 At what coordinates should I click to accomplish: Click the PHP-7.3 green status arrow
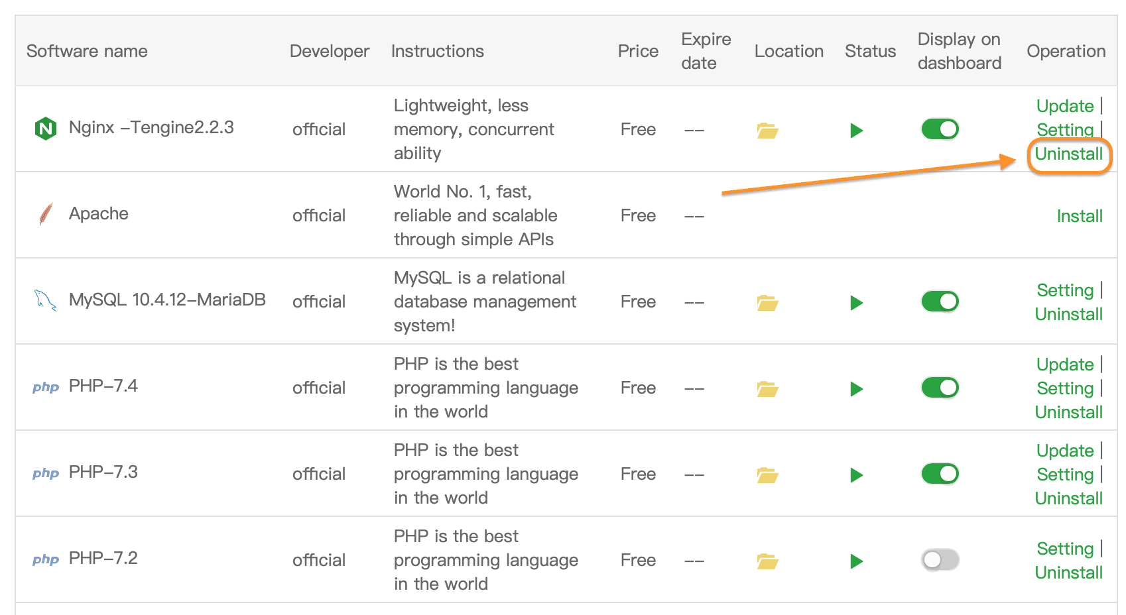856,474
